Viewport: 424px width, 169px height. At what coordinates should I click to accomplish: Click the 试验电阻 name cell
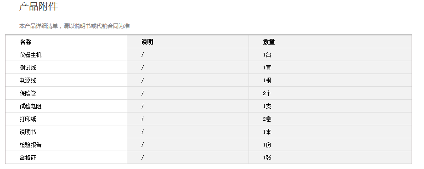pyautogui.click(x=66, y=106)
